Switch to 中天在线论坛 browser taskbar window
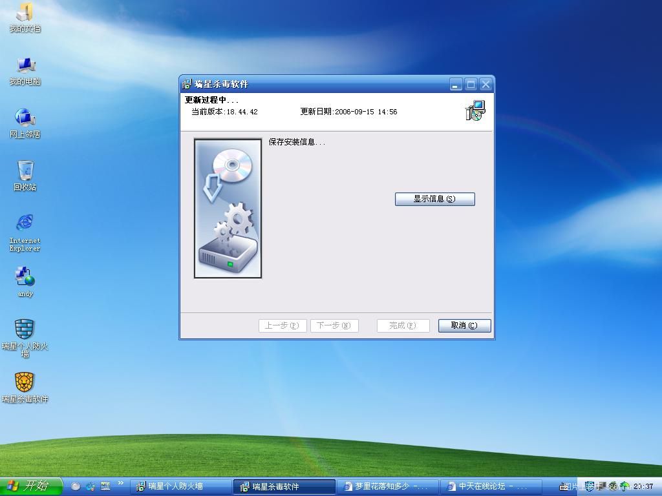 (x=491, y=486)
